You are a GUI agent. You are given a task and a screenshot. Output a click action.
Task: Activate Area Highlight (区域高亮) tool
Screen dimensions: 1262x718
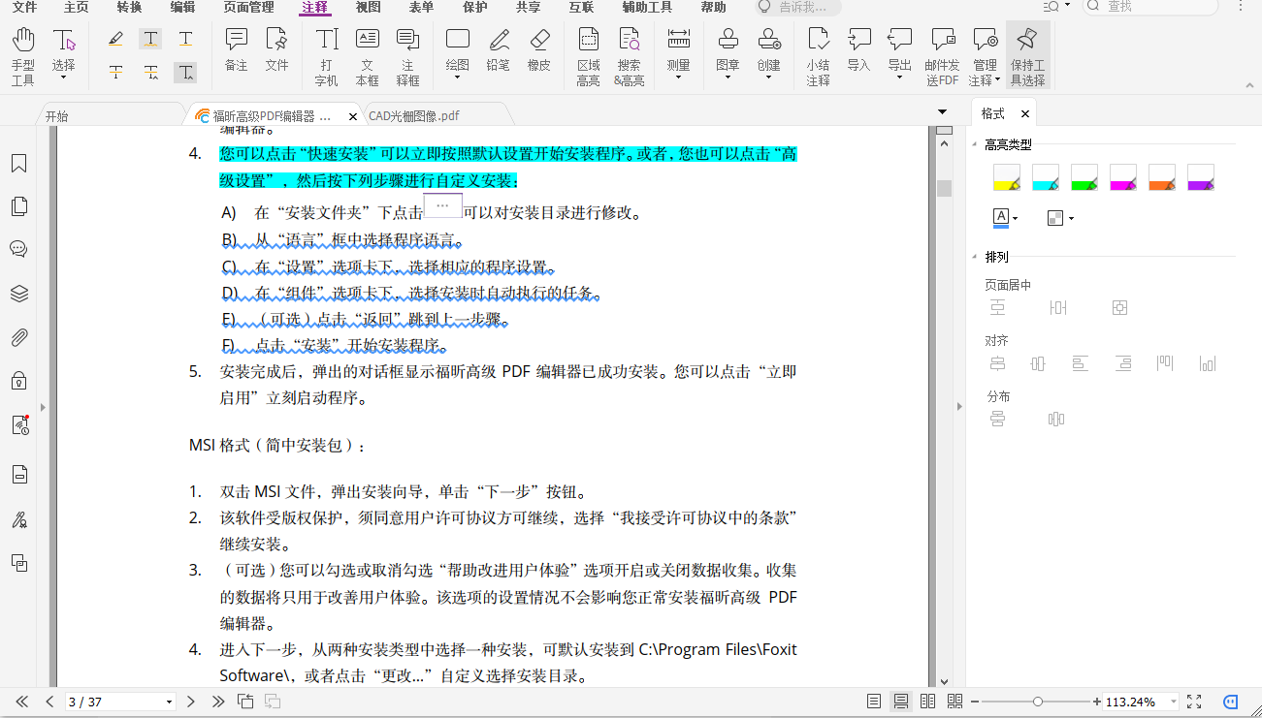click(588, 56)
